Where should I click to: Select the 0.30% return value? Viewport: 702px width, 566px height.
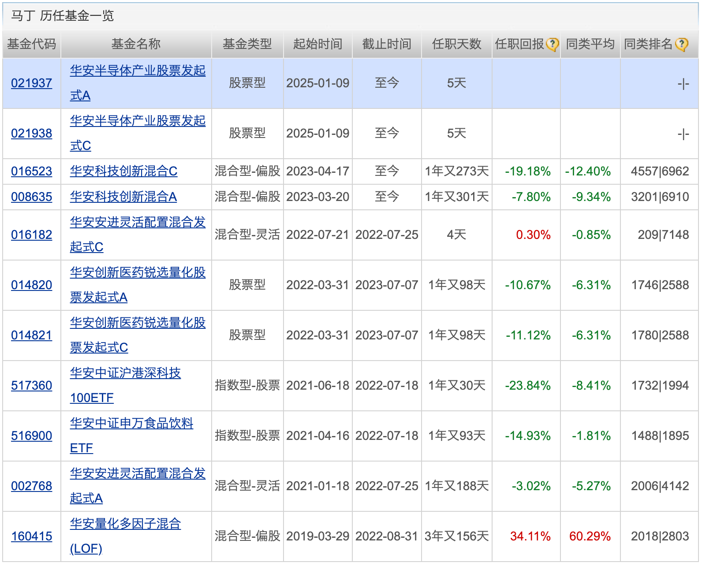coord(534,235)
